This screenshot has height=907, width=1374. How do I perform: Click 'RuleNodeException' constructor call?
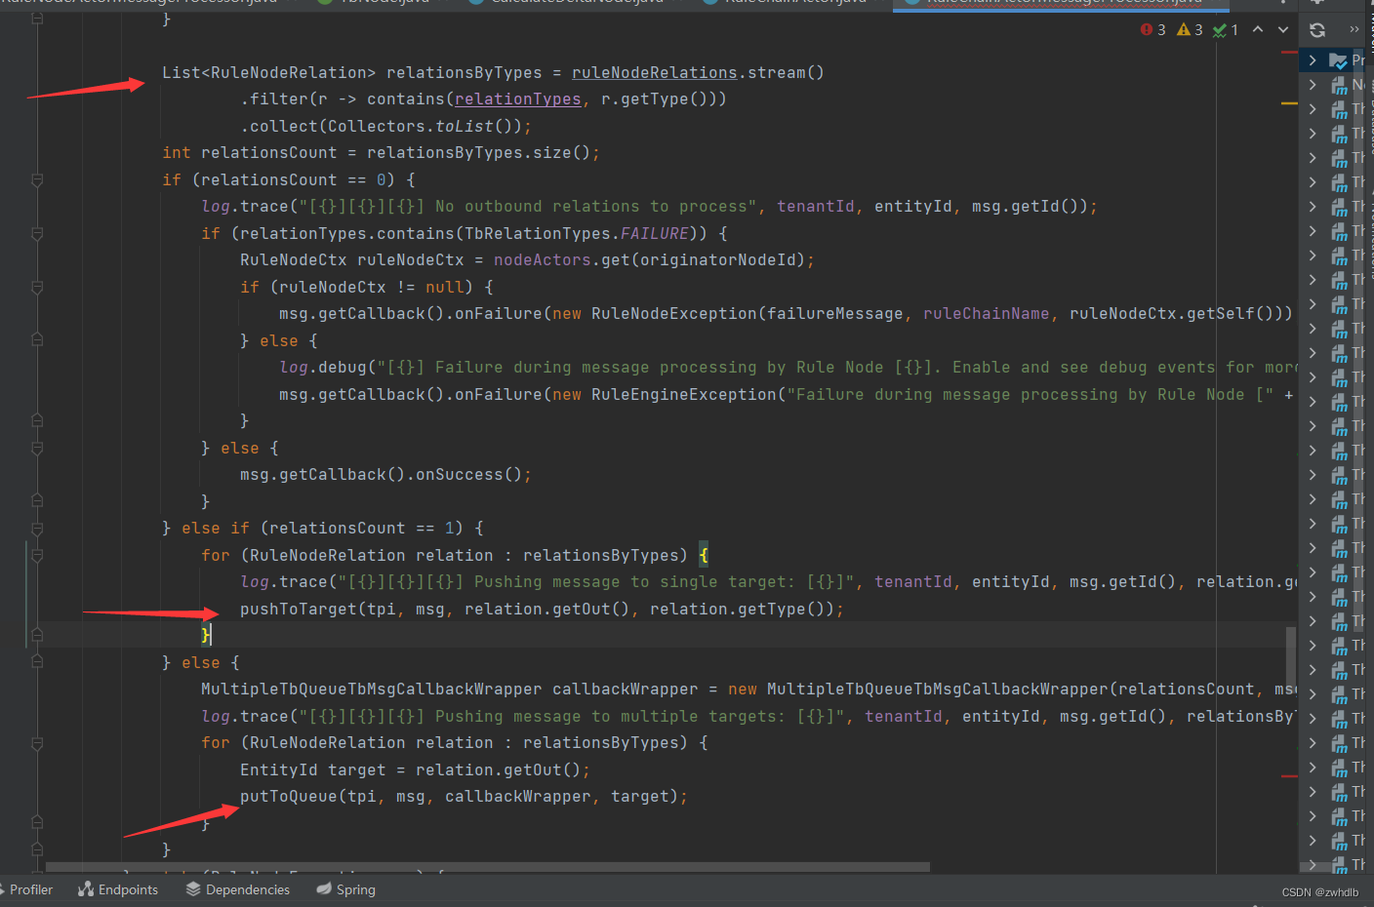click(674, 314)
